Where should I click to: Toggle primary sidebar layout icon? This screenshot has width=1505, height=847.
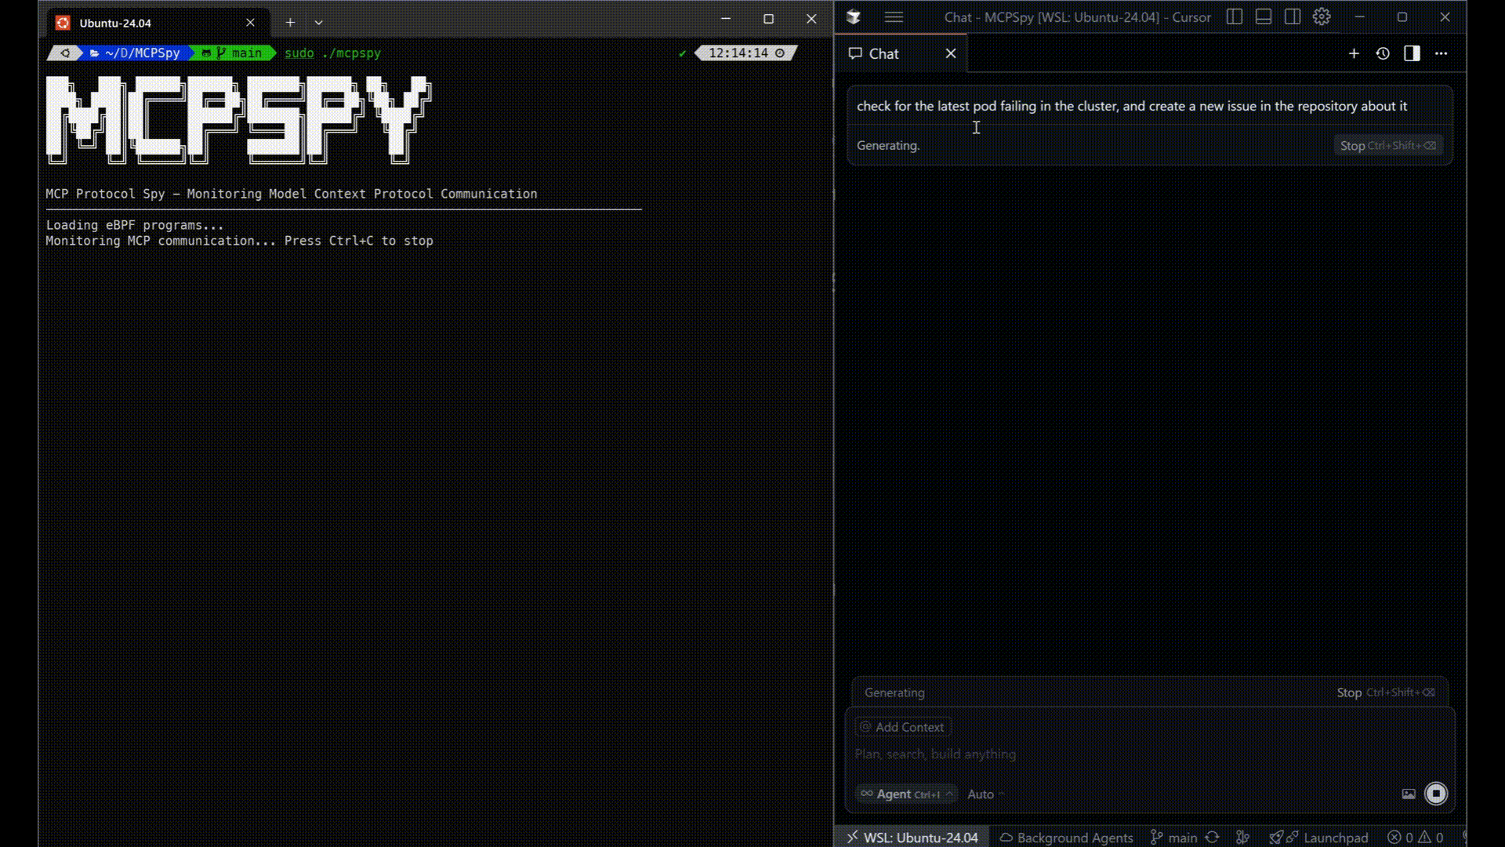click(1235, 17)
